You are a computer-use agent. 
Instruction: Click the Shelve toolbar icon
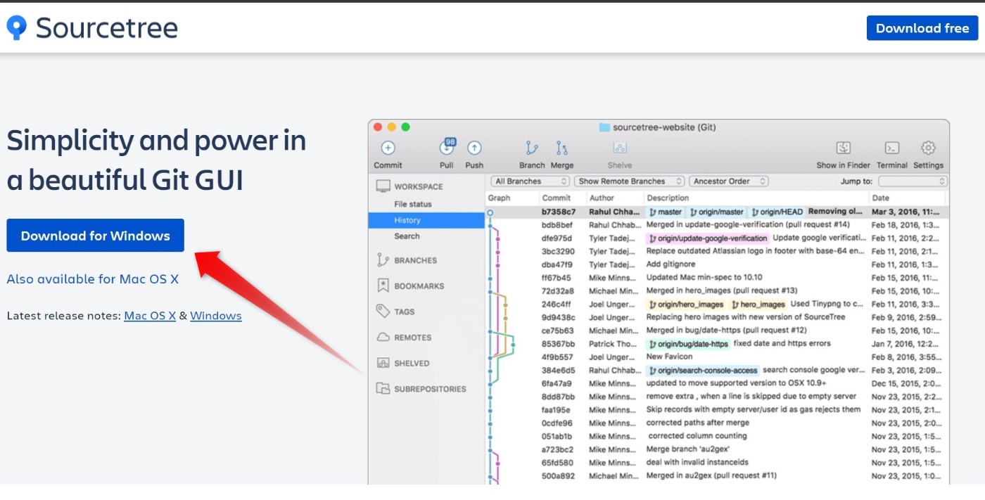(x=619, y=148)
